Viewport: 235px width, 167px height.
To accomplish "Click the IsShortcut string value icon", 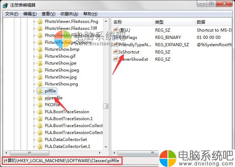I will point(115,52).
